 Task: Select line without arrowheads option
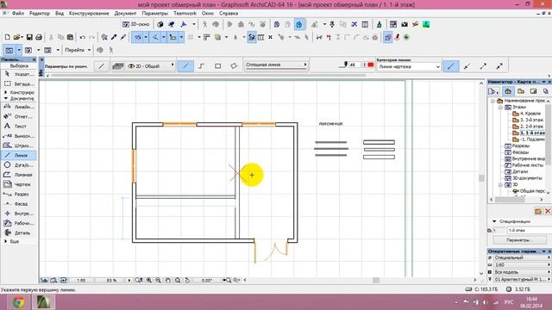coord(451,66)
